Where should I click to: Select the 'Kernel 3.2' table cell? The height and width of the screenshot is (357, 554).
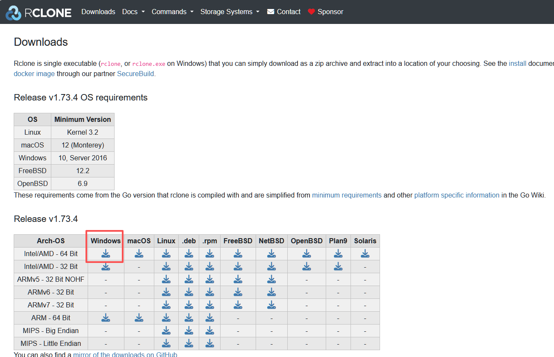coord(83,133)
